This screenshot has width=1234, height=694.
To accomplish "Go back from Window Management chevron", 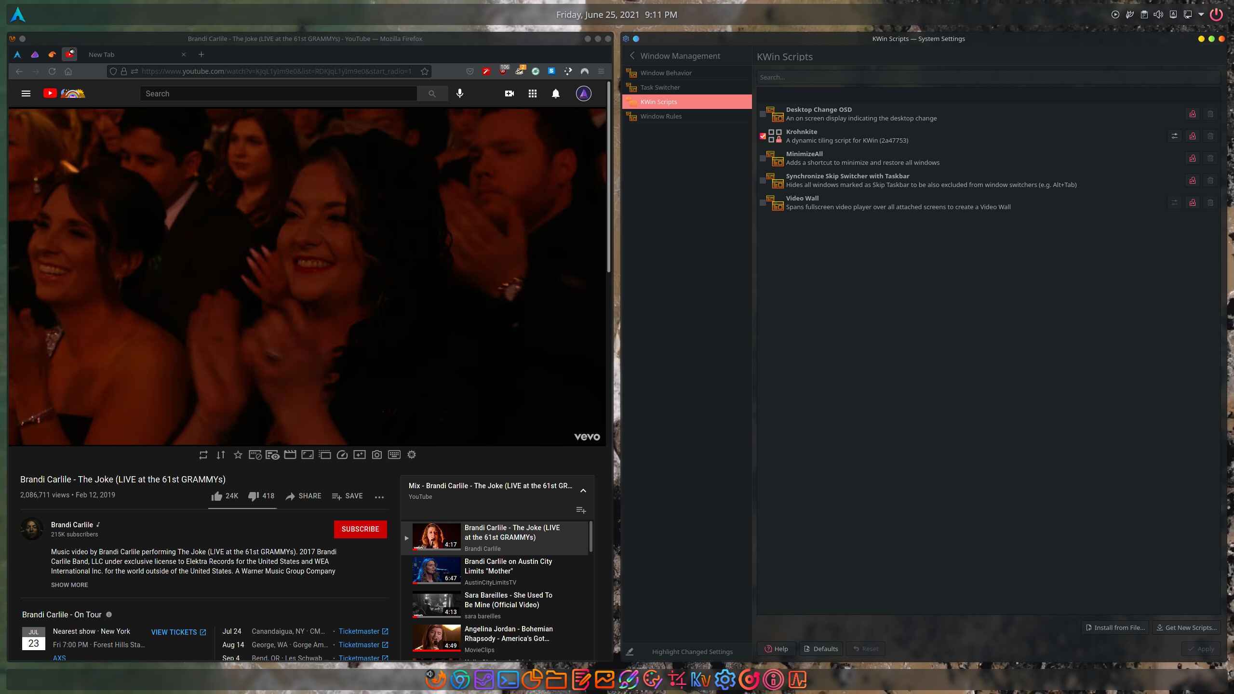I will 632,56.
